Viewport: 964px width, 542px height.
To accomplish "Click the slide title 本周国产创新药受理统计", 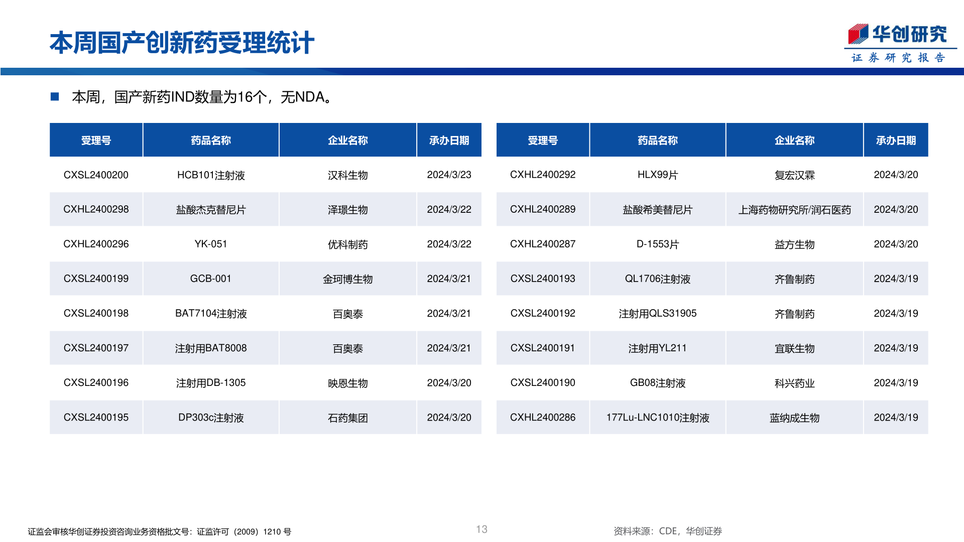I will (182, 43).
